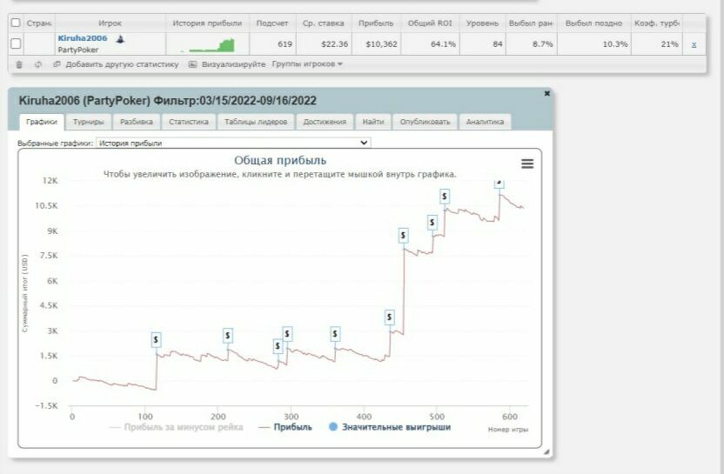Click the dollar marker near game 510
The image size is (724, 474).
pos(445,197)
